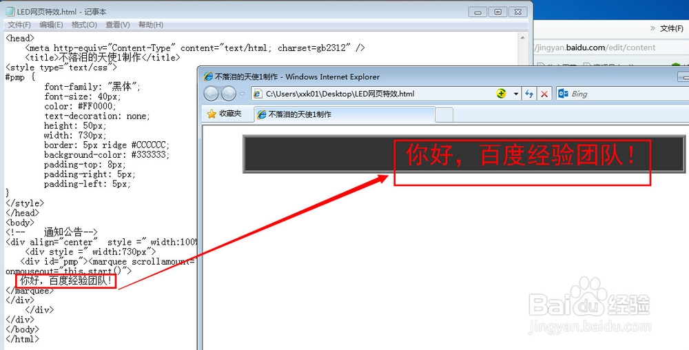Go back in Internet Explorer
The width and height of the screenshot is (689, 350).
coord(212,94)
